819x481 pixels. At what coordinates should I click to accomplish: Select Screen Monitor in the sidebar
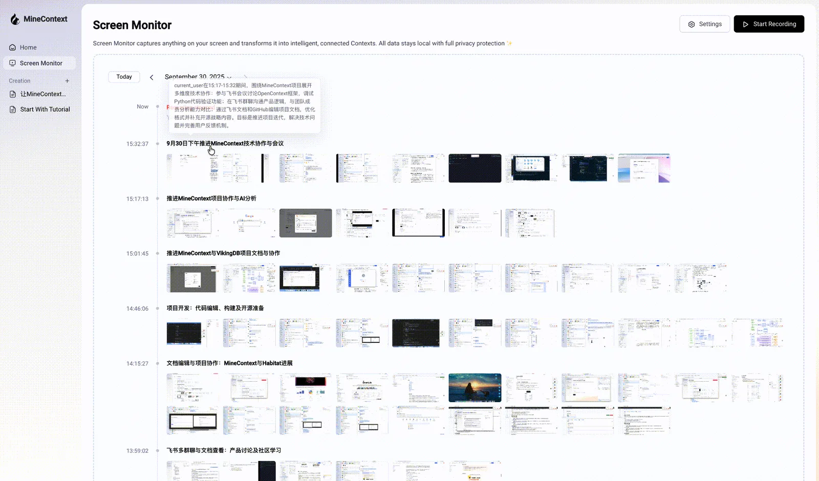(39, 63)
